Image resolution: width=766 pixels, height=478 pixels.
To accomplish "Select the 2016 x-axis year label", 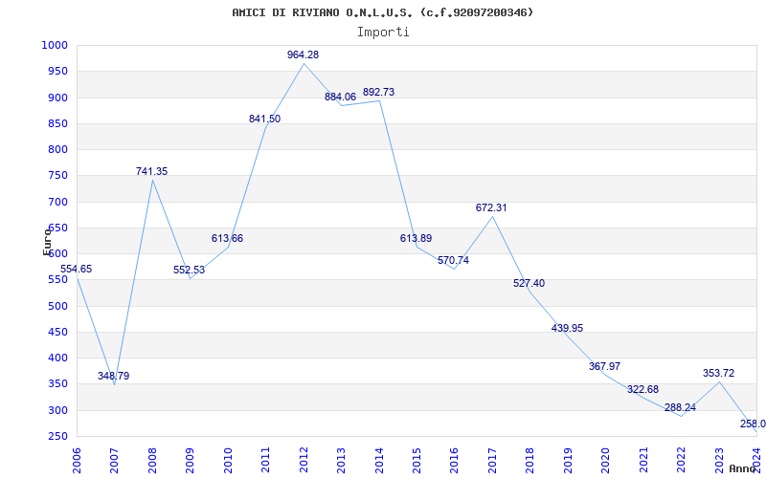I will click(x=454, y=460).
